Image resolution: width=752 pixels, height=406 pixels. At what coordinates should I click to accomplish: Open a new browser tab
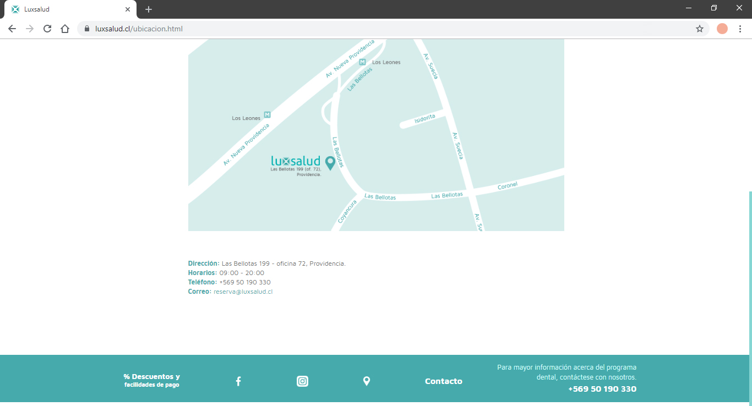point(149,9)
